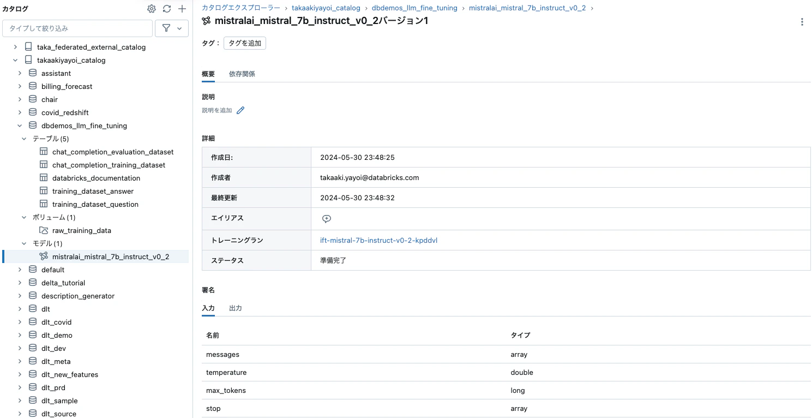Image resolution: width=812 pixels, height=418 pixels.
Task: Click the max_tokens signature row name
Action: pyautogui.click(x=226, y=391)
